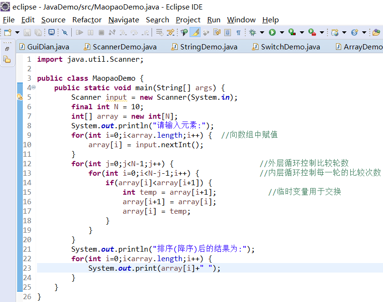The image size is (383, 302).
Task: Toggle Mark Occurrences highlighter icon
Action: pyautogui.click(x=195, y=32)
